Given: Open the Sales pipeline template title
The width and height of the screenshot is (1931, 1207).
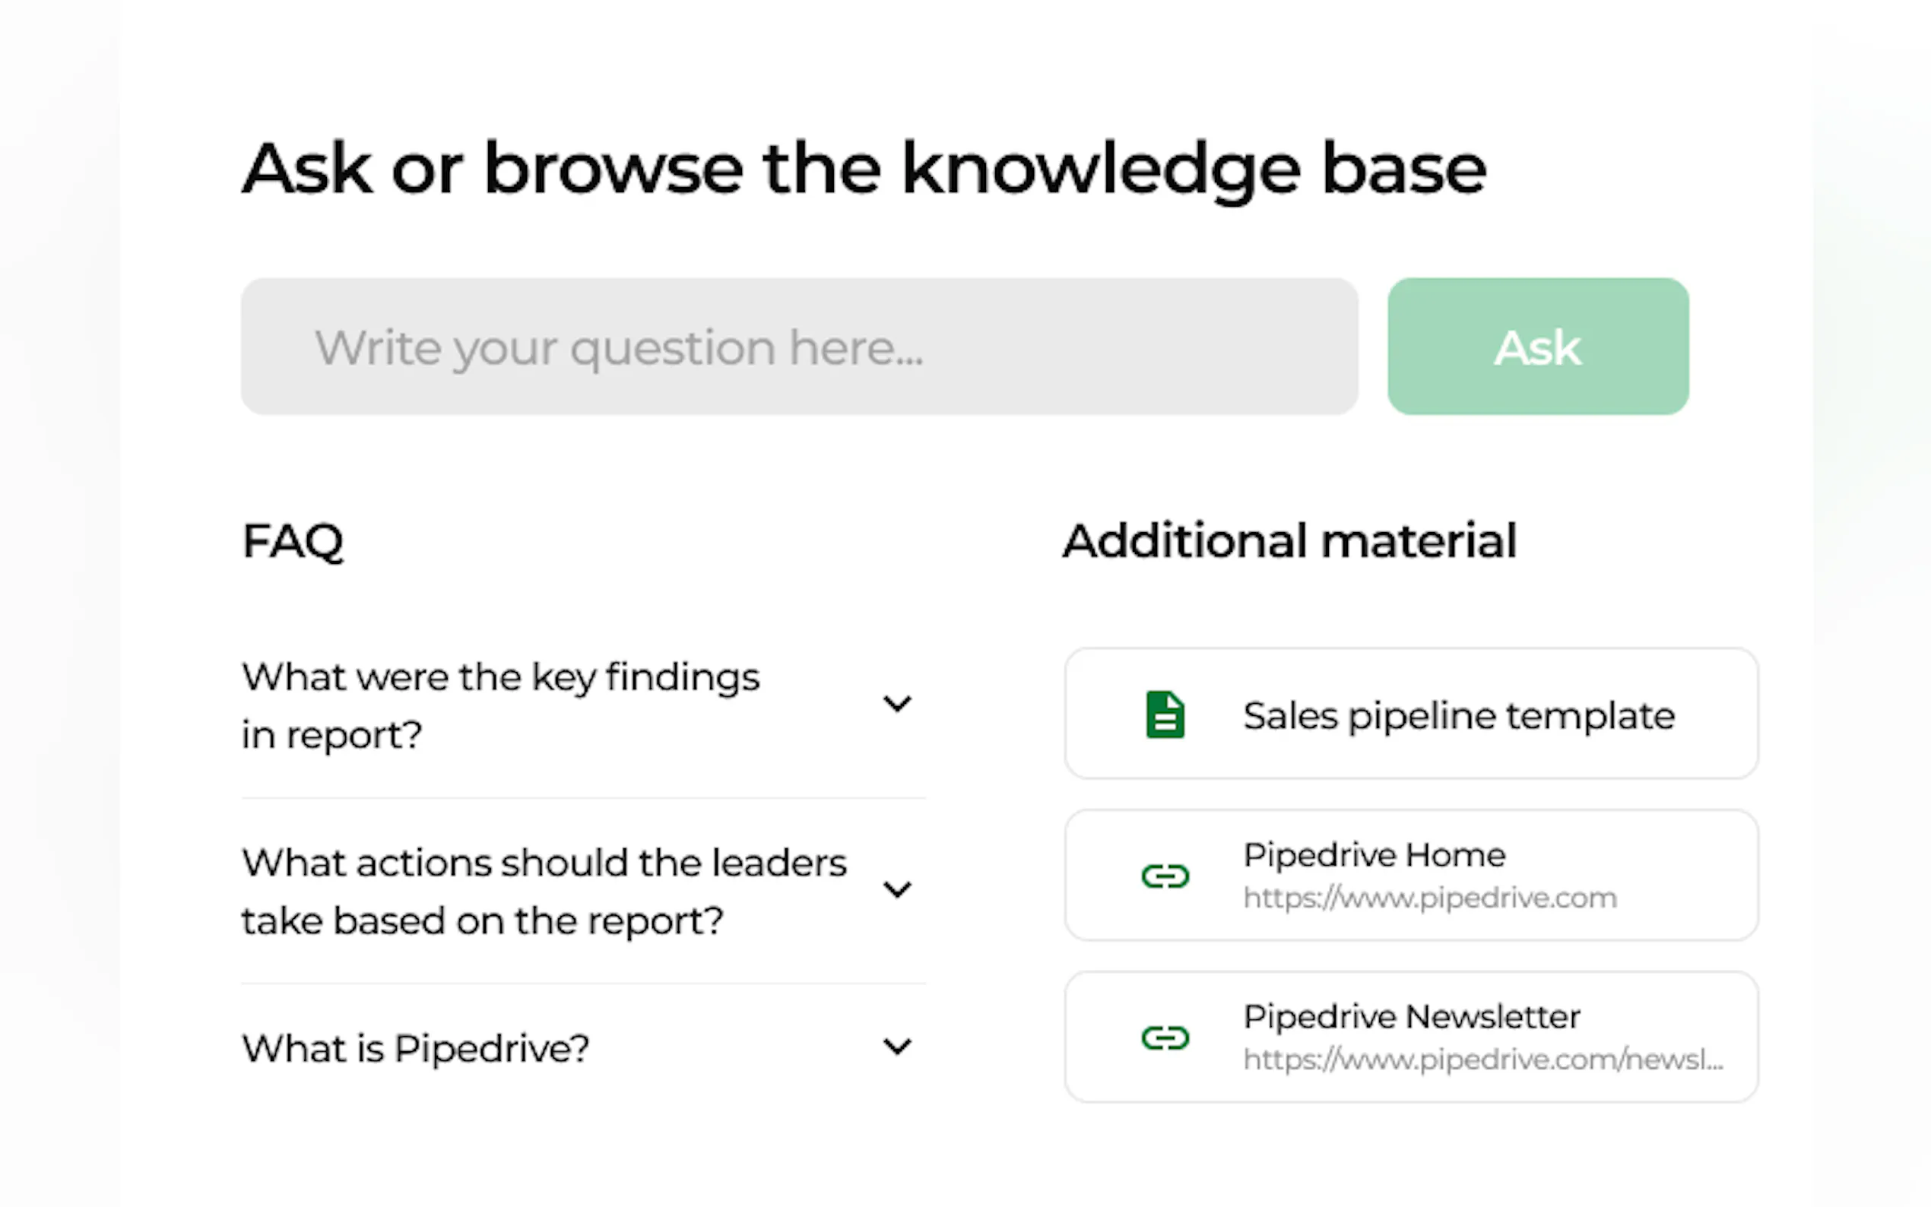Looking at the screenshot, I should tap(1458, 715).
